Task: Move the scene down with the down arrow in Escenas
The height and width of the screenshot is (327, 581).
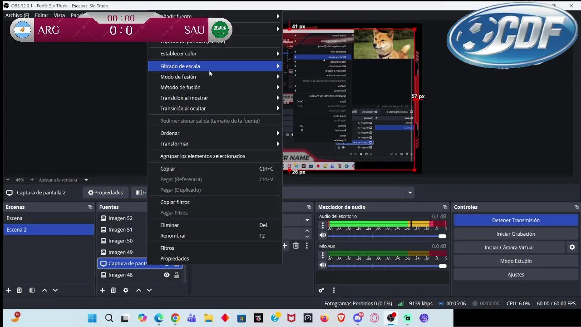Action: tap(55, 290)
